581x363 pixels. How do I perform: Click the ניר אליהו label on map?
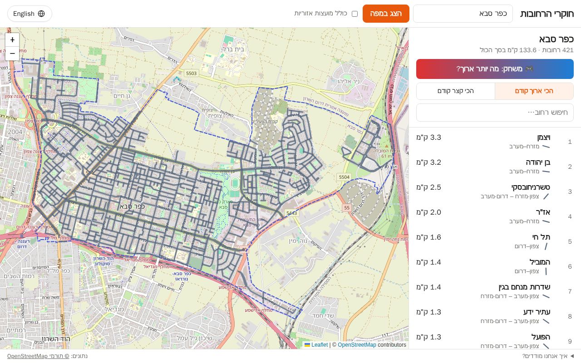pos(349,81)
